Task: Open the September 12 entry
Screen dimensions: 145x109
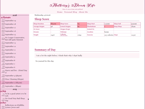Action: pos(10,46)
